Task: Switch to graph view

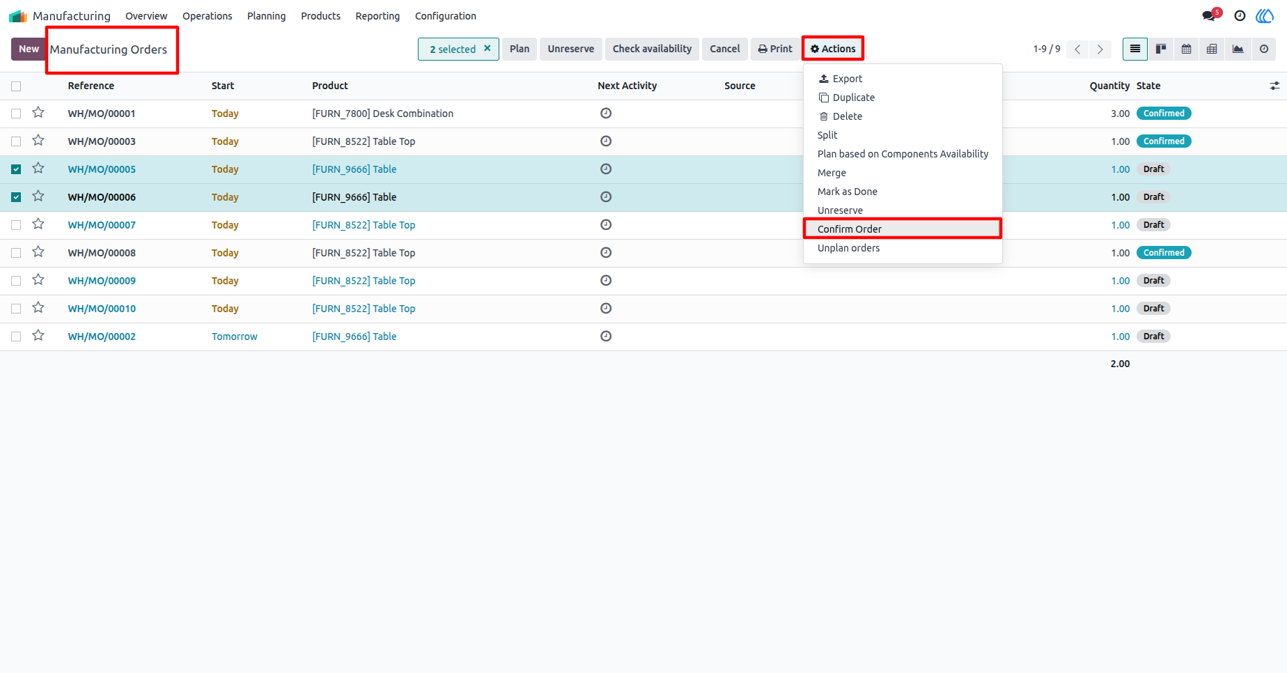Action: (1238, 49)
